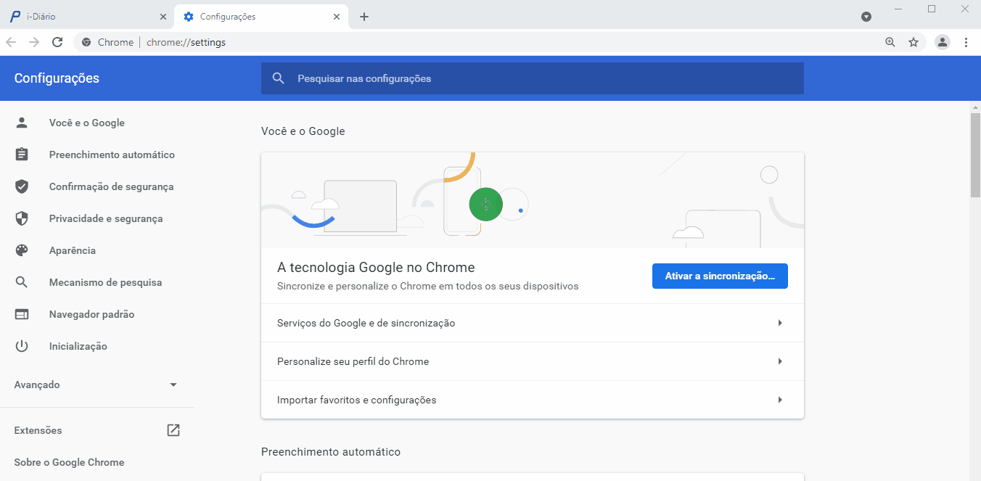The height and width of the screenshot is (481, 981).
Task: Select the Configurações tab
Action: pyautogui.click(x=260, y=17)
